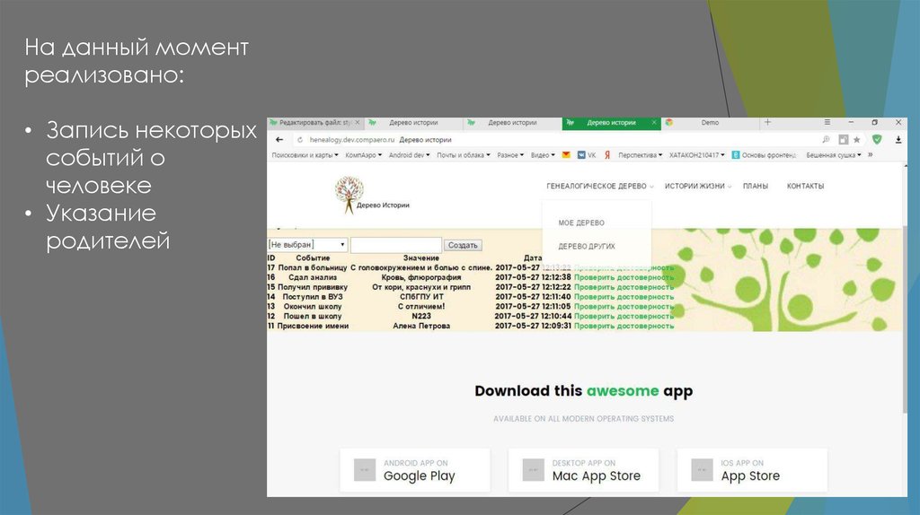Click the 2017-05-27 12:10:44 date cell

pyautogui.click(x=533, y=317)
